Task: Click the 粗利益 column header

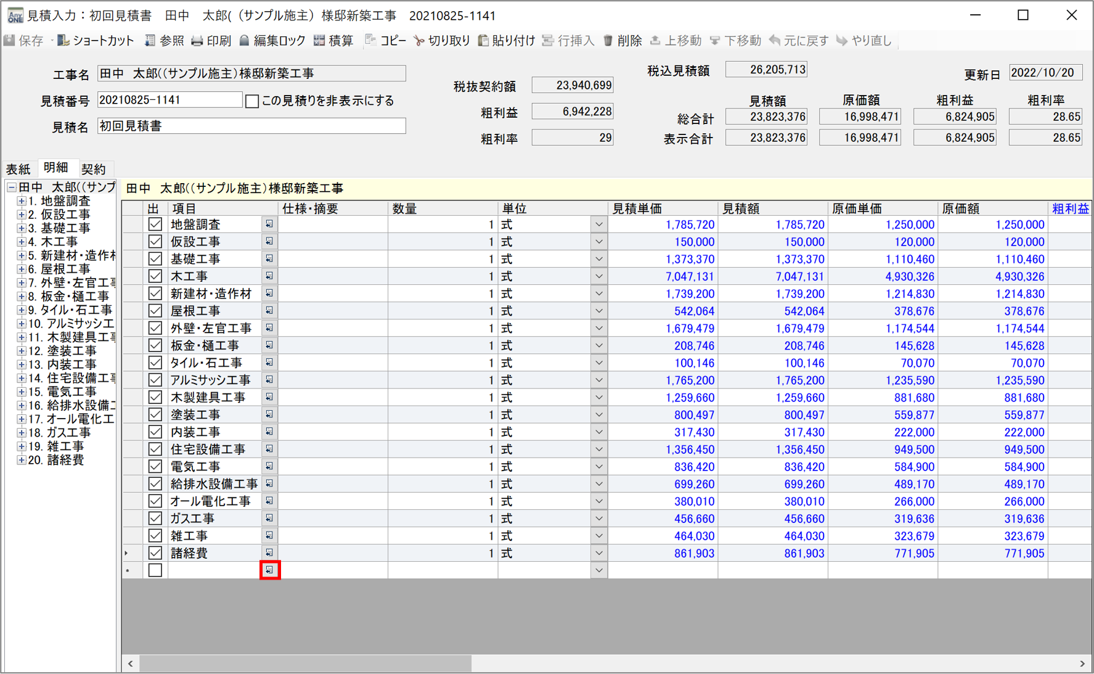Action: pyautogui.click(x=1070, y=208)
